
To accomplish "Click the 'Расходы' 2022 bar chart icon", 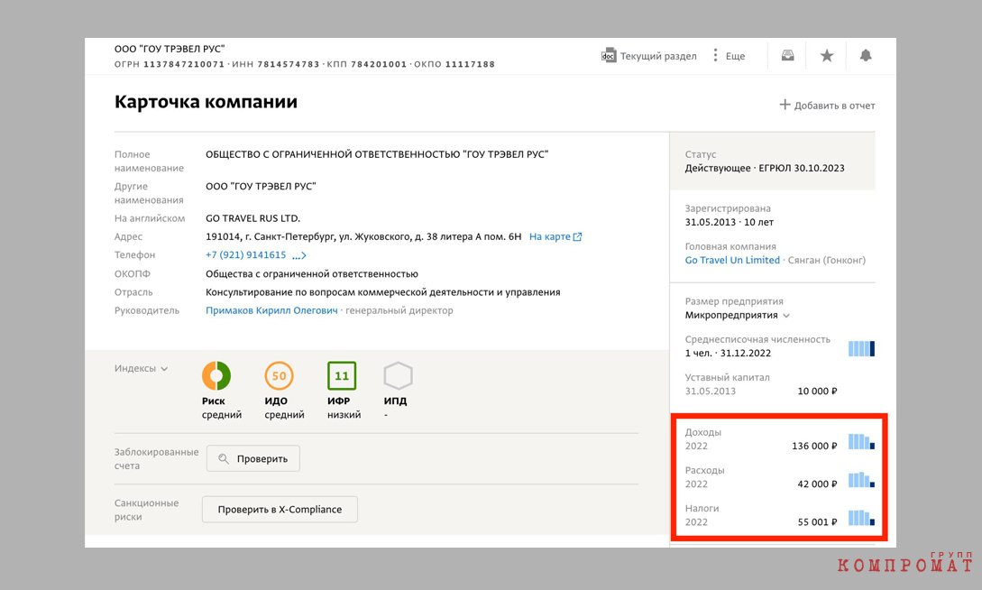I will (862, 480).
